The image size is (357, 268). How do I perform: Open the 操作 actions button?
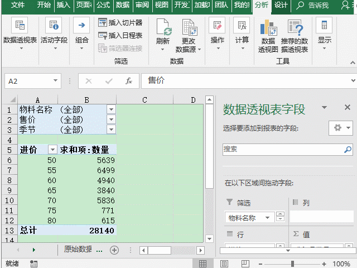click(x=218, y=33)
